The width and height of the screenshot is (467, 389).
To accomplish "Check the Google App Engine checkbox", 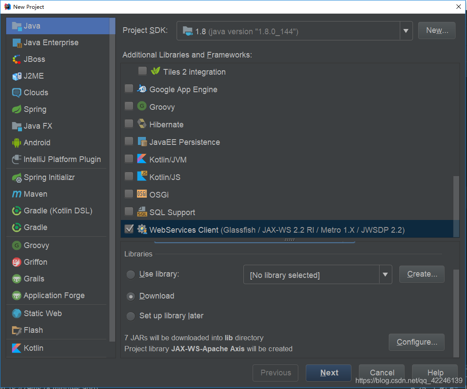I will click(129, 88).
